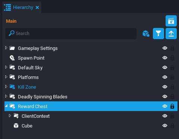The image size is (179, 139).
Task: Click the upload arrow button
Action: pos(171,34)
